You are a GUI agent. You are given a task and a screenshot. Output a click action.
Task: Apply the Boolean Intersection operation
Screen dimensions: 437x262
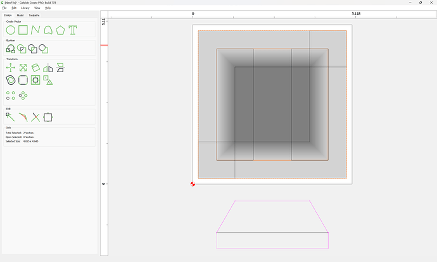pos(22,49)
